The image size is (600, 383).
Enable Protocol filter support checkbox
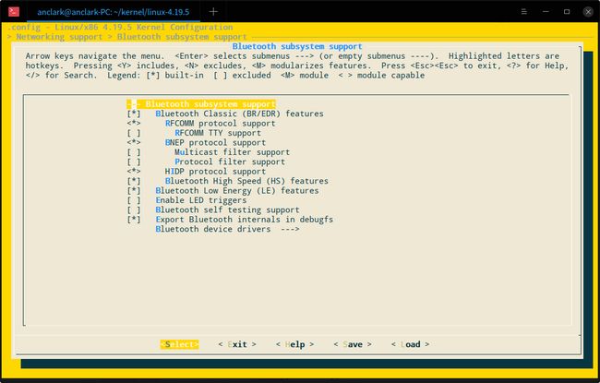pos(134,162)
